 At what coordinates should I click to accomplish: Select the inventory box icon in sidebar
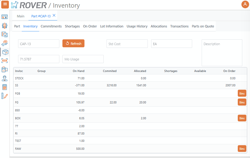point(5,52)
